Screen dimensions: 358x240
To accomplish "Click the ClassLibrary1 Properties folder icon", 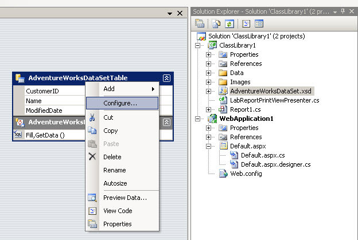I will (223, 54).
